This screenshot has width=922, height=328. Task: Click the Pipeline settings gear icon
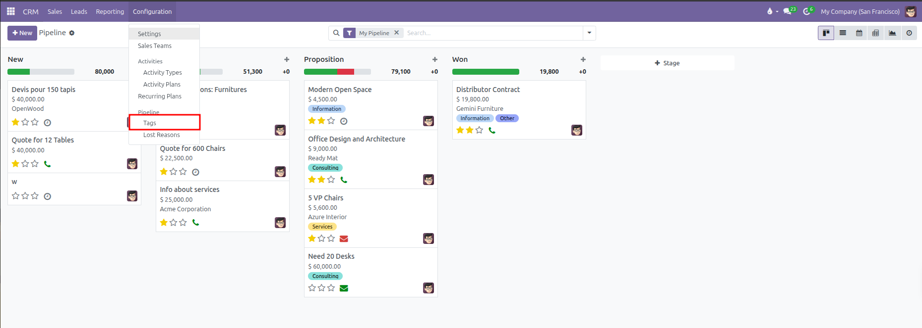pos(72,33)
